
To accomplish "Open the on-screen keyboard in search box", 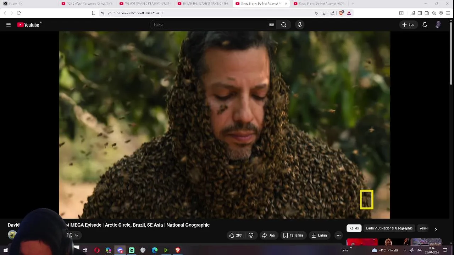I will (271, 25).
